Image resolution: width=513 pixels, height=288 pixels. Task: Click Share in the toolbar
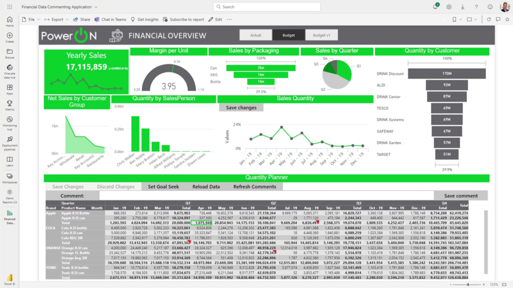[82, 19]
